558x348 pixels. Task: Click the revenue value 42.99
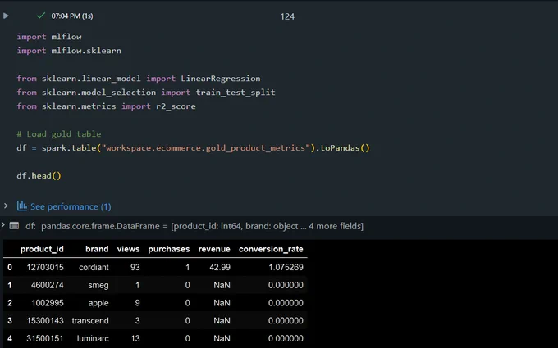tap(220, 267)
